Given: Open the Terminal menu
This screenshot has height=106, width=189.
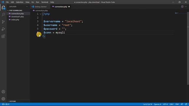Looking at the screenshot, I should click(45, 2).
